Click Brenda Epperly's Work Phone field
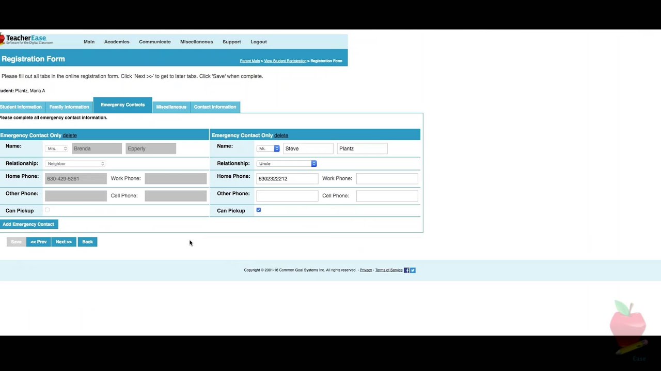The height and width of the screenshot is (371, 661). [x=176, y=178]
